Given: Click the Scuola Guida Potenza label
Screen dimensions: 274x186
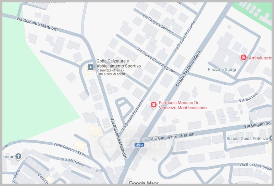Looking at the screenshot, I should point(247,139).
